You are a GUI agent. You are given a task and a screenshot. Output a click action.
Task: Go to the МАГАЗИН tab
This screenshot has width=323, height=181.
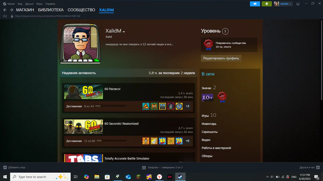(x=25, y=10)
